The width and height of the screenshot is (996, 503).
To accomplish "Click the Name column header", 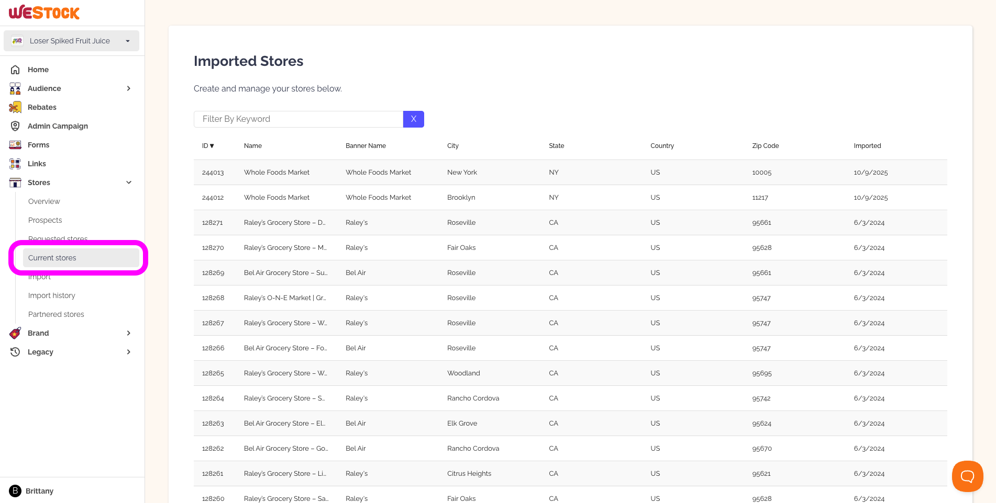I will [x=253, y=146].
